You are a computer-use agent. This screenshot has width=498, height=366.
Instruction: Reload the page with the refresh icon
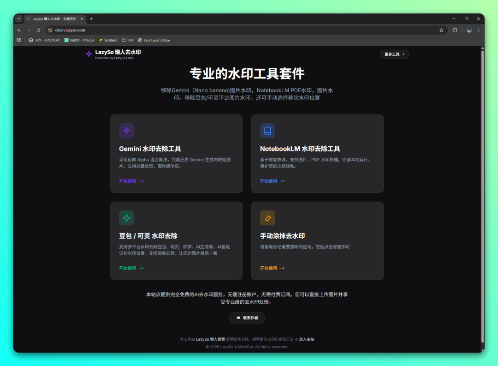pos(38,30)
